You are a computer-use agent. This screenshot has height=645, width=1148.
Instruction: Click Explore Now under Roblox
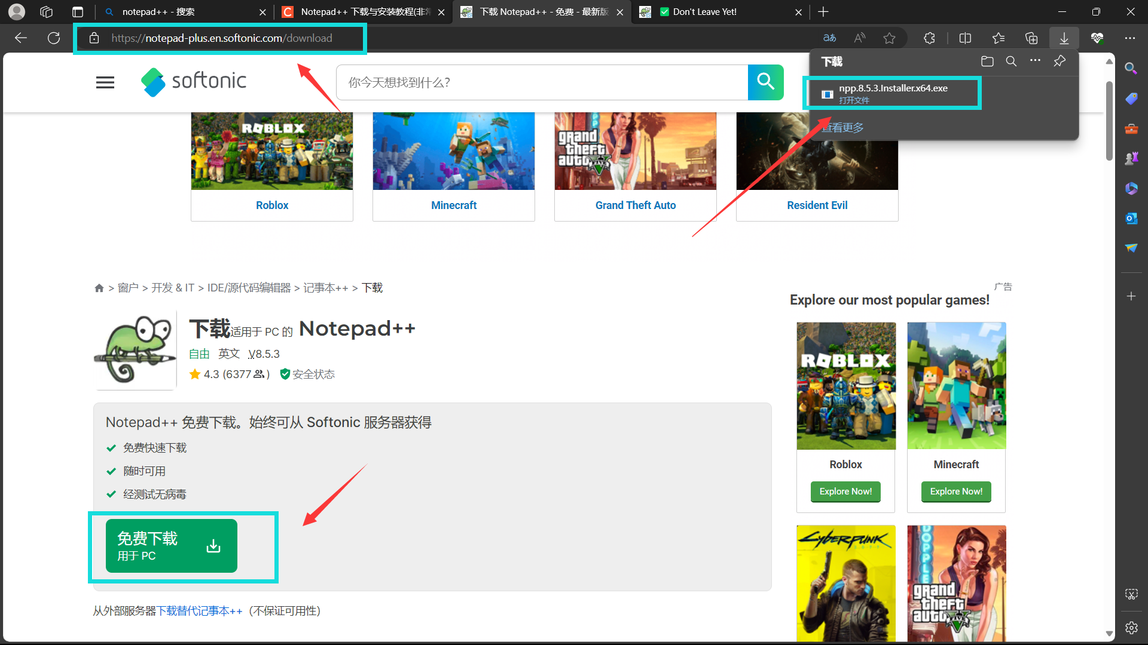coord(845,492)
